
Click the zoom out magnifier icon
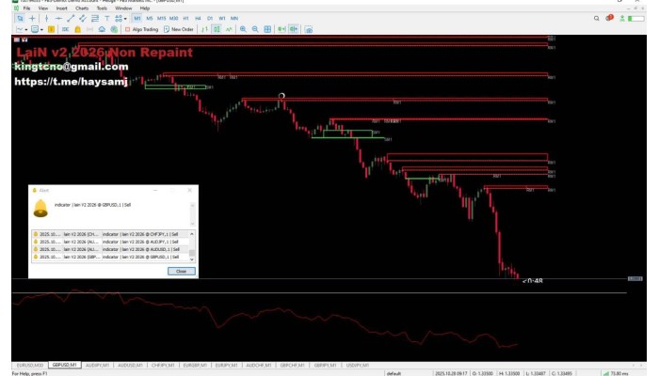tap(255, 29)
